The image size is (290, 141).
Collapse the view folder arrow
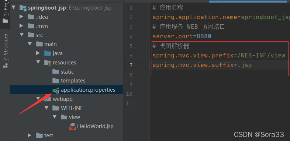54,117
